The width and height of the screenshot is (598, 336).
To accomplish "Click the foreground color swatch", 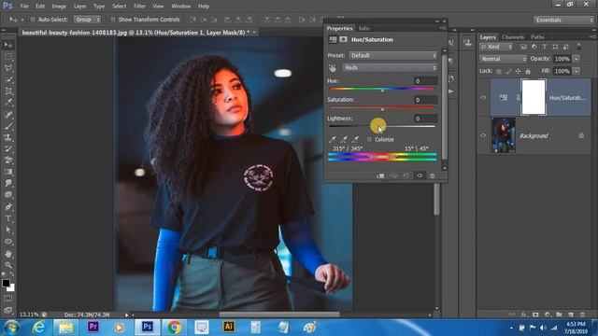I will (x=6, y=283).
